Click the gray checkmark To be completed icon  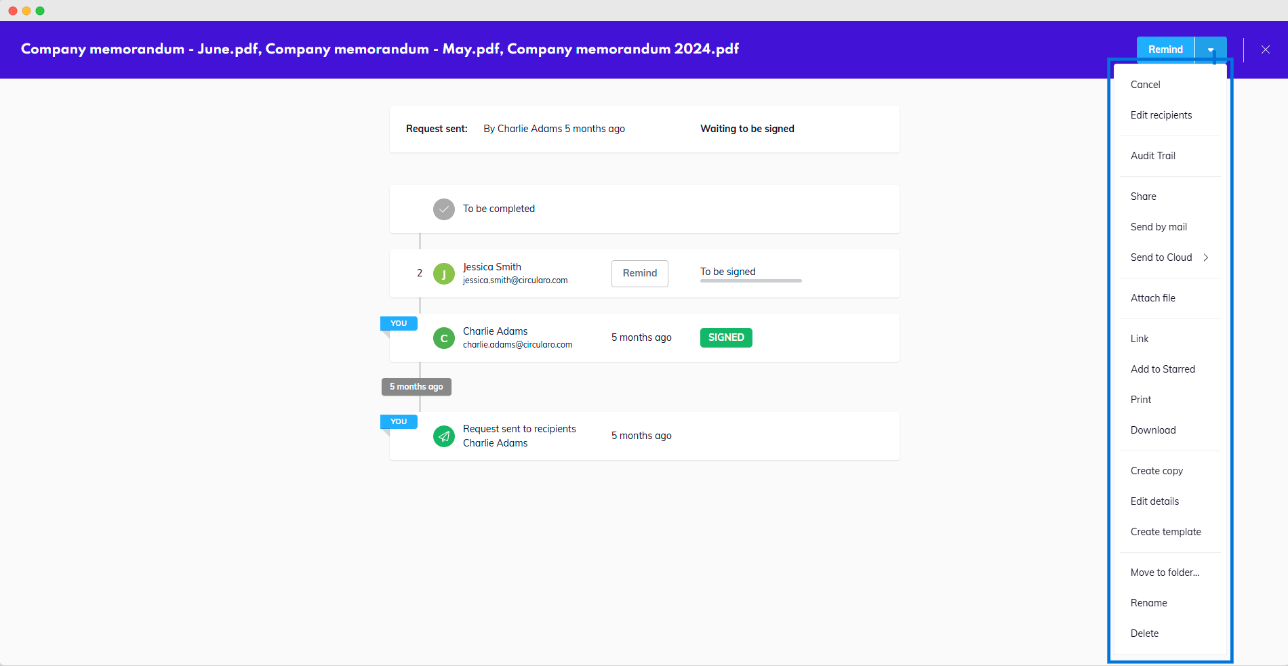click(x=443, y=209)
